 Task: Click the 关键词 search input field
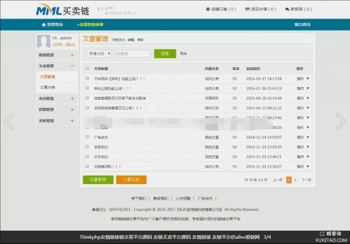(133, 54)
